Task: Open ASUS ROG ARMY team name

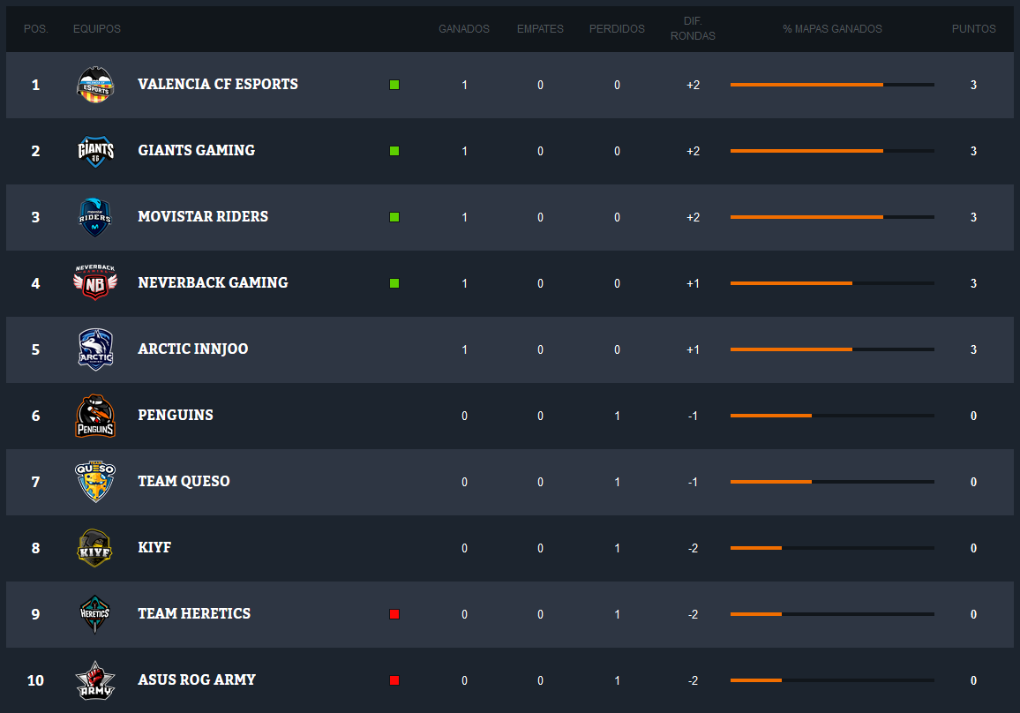Action: 197,679
